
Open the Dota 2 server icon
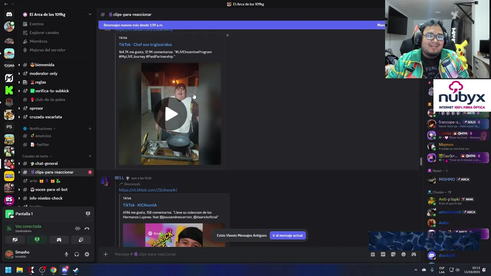click(9, 102)
